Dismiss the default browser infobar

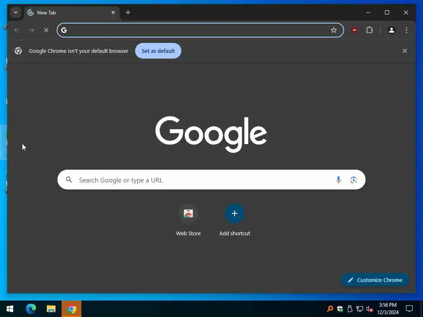pyautogui.click(x=405, y=51)
